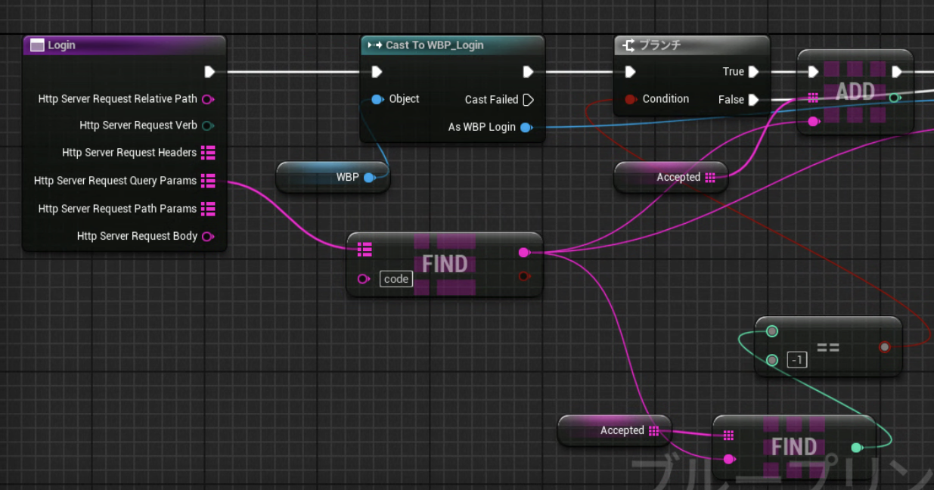934x490 pixels.
Task: Select the Http Server Request Query Params pin
Action: pyautogui.click(x=208, y=181)
